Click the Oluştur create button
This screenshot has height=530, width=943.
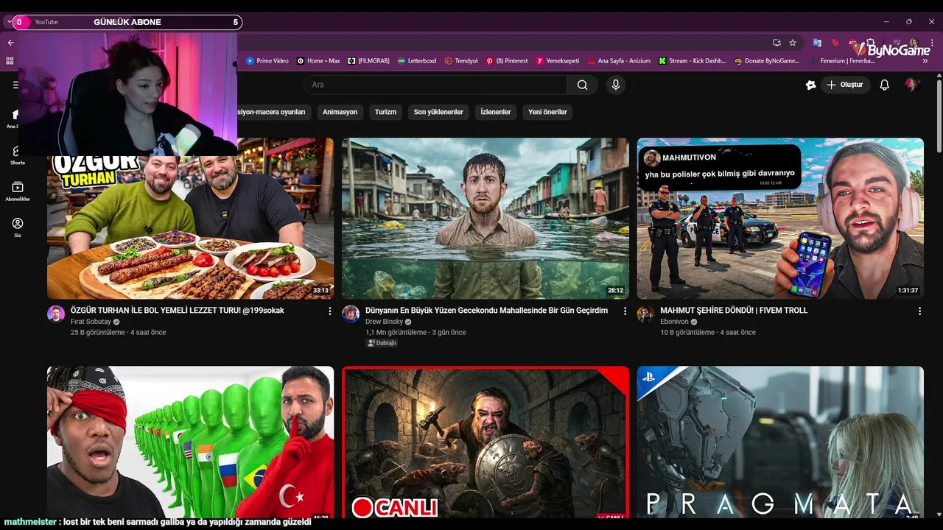pyautogui.click(x=844, y=85)
